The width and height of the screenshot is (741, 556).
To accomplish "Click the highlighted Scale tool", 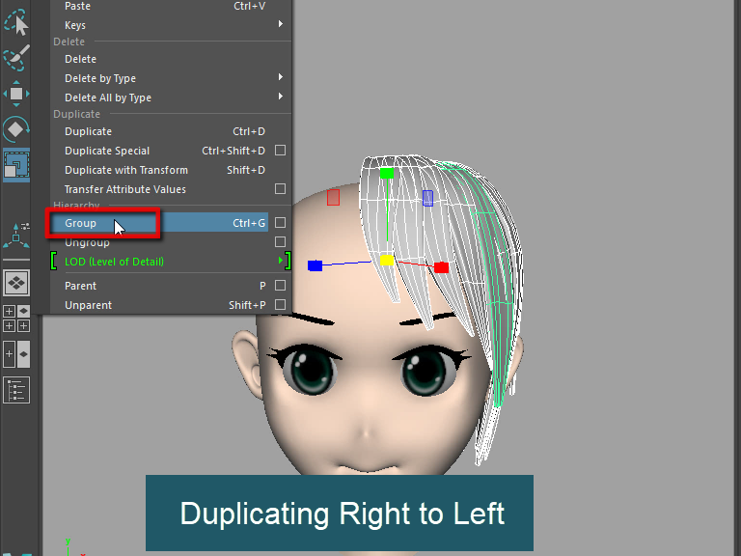I will coord(16,165).
